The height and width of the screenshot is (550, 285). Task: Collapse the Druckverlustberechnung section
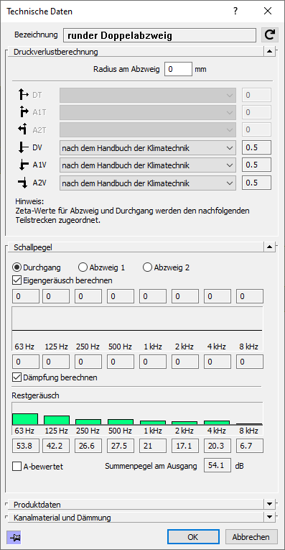pyautogui.click(x=269, y=52)
